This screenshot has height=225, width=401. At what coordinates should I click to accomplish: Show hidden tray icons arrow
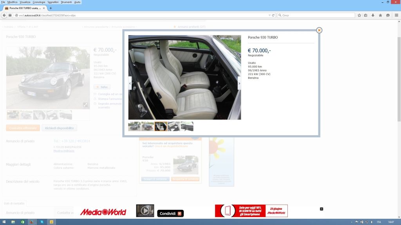point(352,222)
